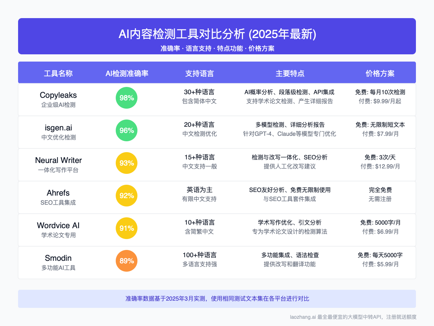This screenshot has height=326, width=434.
Task: Select the 支持语言 column header
Action: (x=199, y=74)
